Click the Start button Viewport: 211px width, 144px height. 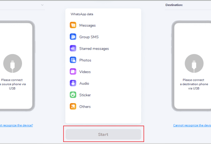point(103,134)
